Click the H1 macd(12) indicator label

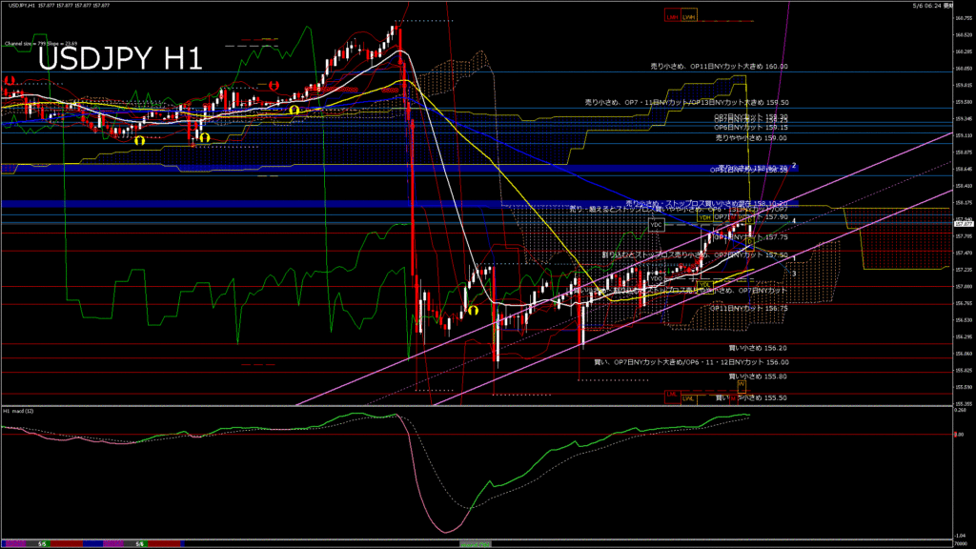pyautogui.click(x=18, y=411)
